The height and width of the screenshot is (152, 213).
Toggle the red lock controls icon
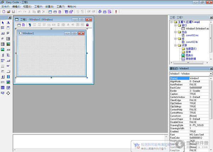click(87, 25)
